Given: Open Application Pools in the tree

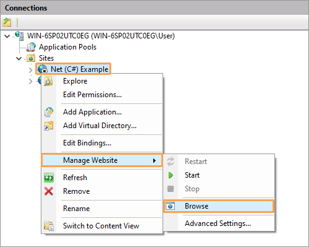Looking at the screenshot, I should [67, 47].
